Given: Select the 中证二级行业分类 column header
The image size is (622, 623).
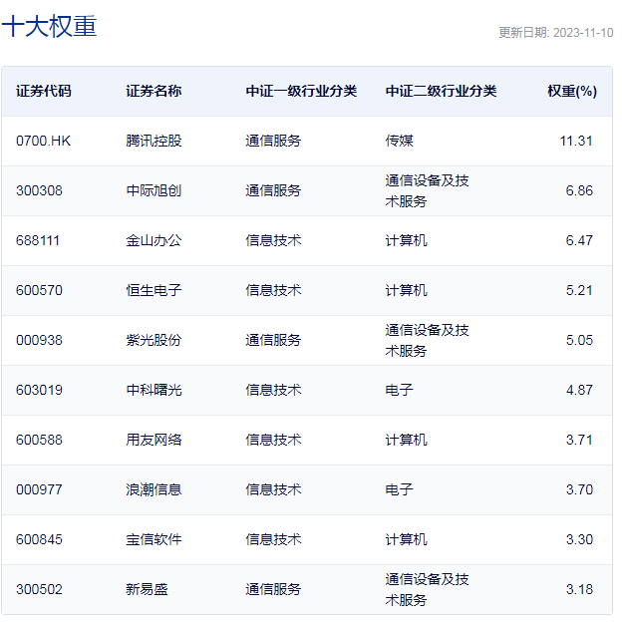Looking at the screenshot, I should pos(441,91).
